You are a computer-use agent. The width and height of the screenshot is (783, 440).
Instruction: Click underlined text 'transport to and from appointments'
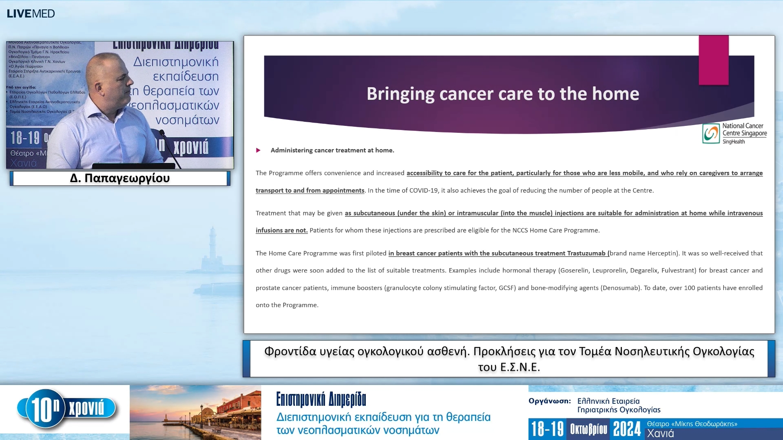(310, 191)
